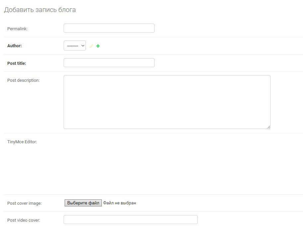This screenshot has height=228, width=303.
Task: Click the Выберите файл button
Action: click(x=83, y=203)
